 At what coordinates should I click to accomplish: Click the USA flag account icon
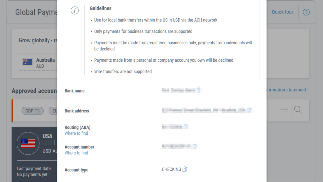[28, 143]
